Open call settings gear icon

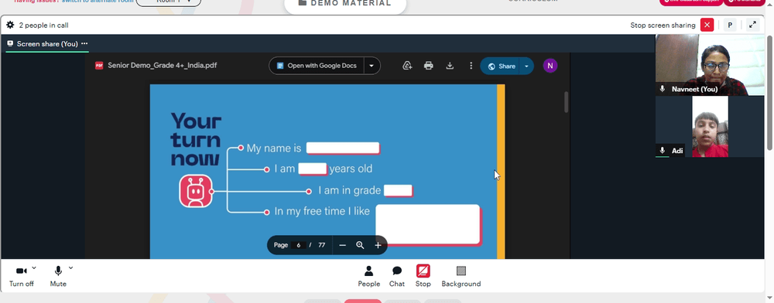[10, 26]
